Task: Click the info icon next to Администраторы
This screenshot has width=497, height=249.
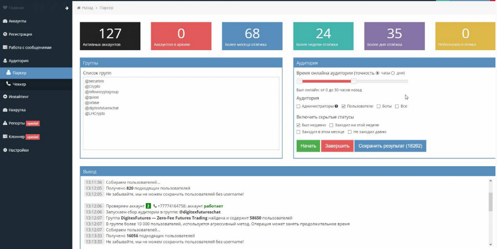Action: [336, 106]
